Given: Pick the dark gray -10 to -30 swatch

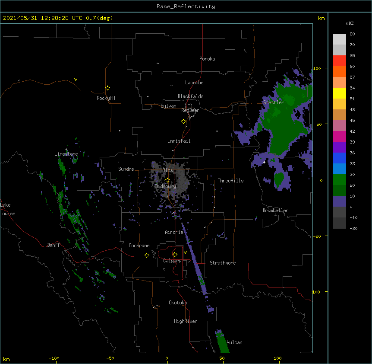Looking at the screenshot, I should pyautogui.click(x=339, y=223).
